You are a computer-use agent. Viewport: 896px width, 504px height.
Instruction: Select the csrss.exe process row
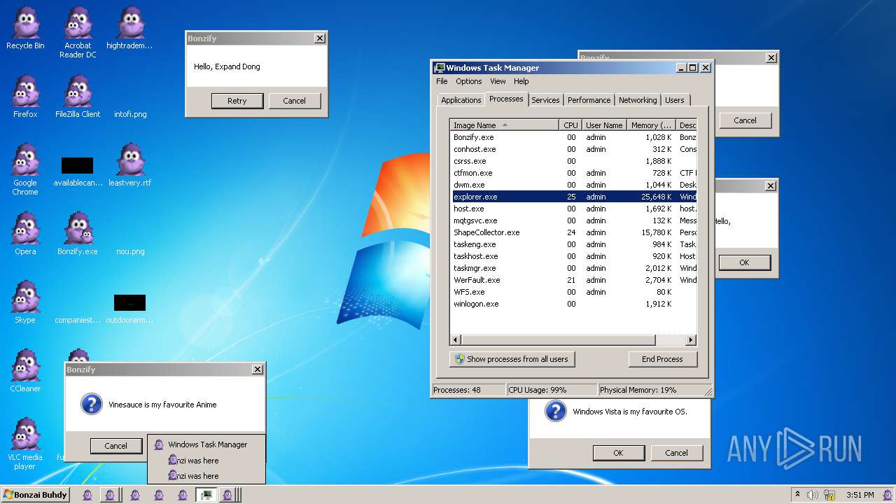pyautogui.click(x=573, y=161)
